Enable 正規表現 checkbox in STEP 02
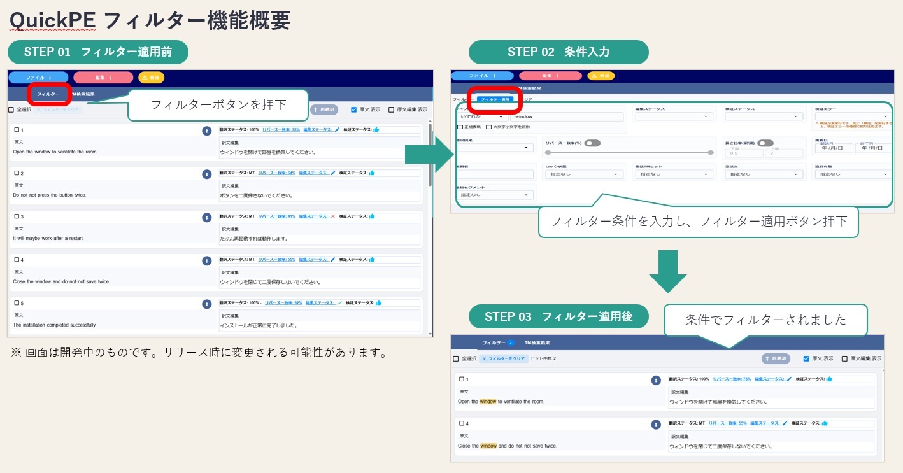903x473 pixels. (460, 127)
